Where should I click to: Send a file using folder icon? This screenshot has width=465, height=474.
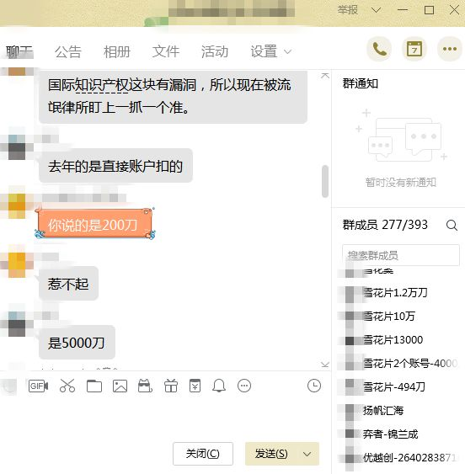tap(94, 386)
